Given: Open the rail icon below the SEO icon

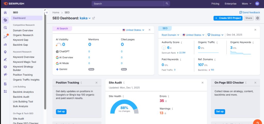Looking at the screenshot, I should point(5,28).
